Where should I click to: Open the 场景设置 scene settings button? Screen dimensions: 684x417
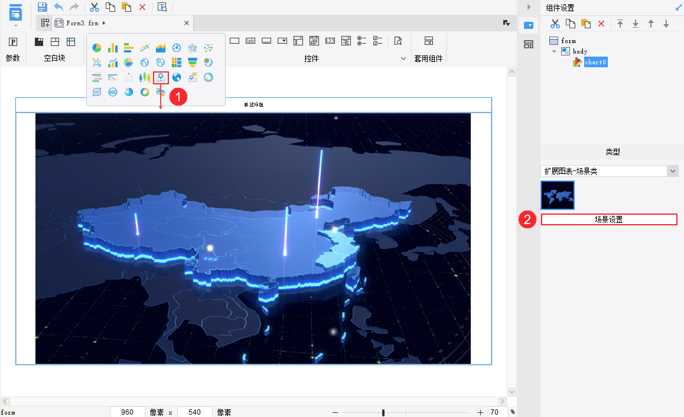point(609,219)
